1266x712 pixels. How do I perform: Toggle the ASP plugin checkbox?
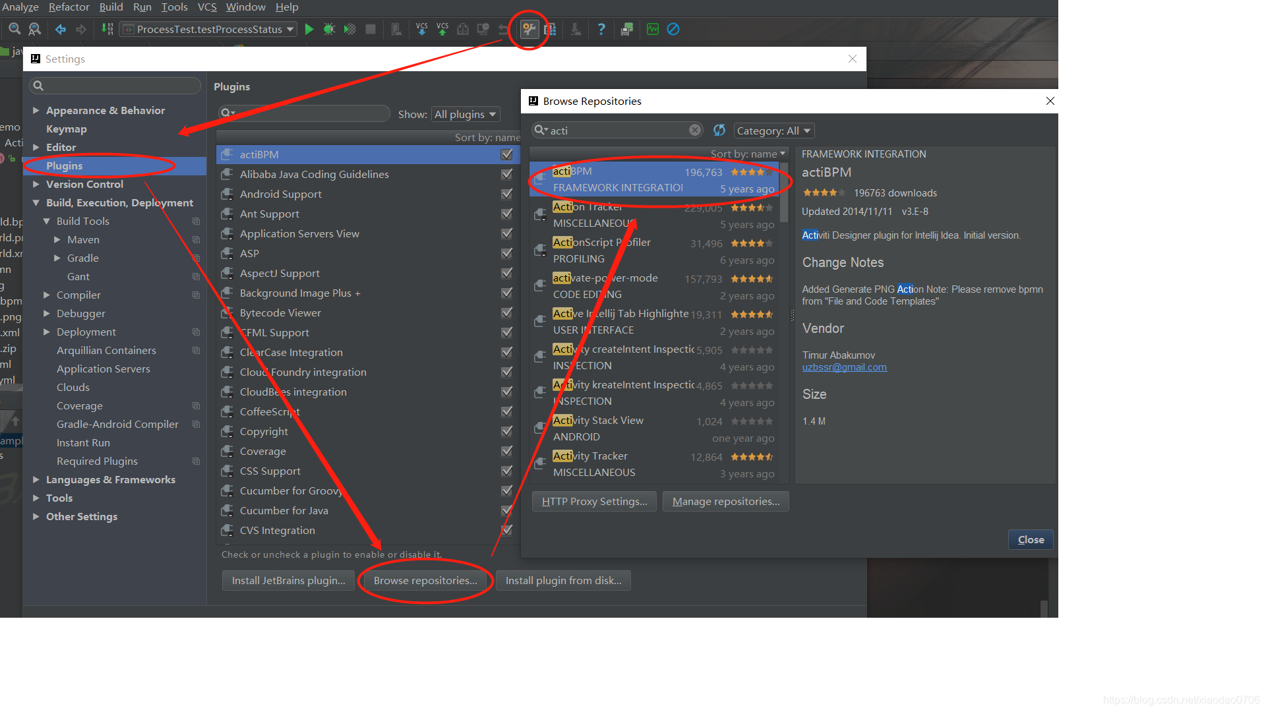tap(506, 253)
